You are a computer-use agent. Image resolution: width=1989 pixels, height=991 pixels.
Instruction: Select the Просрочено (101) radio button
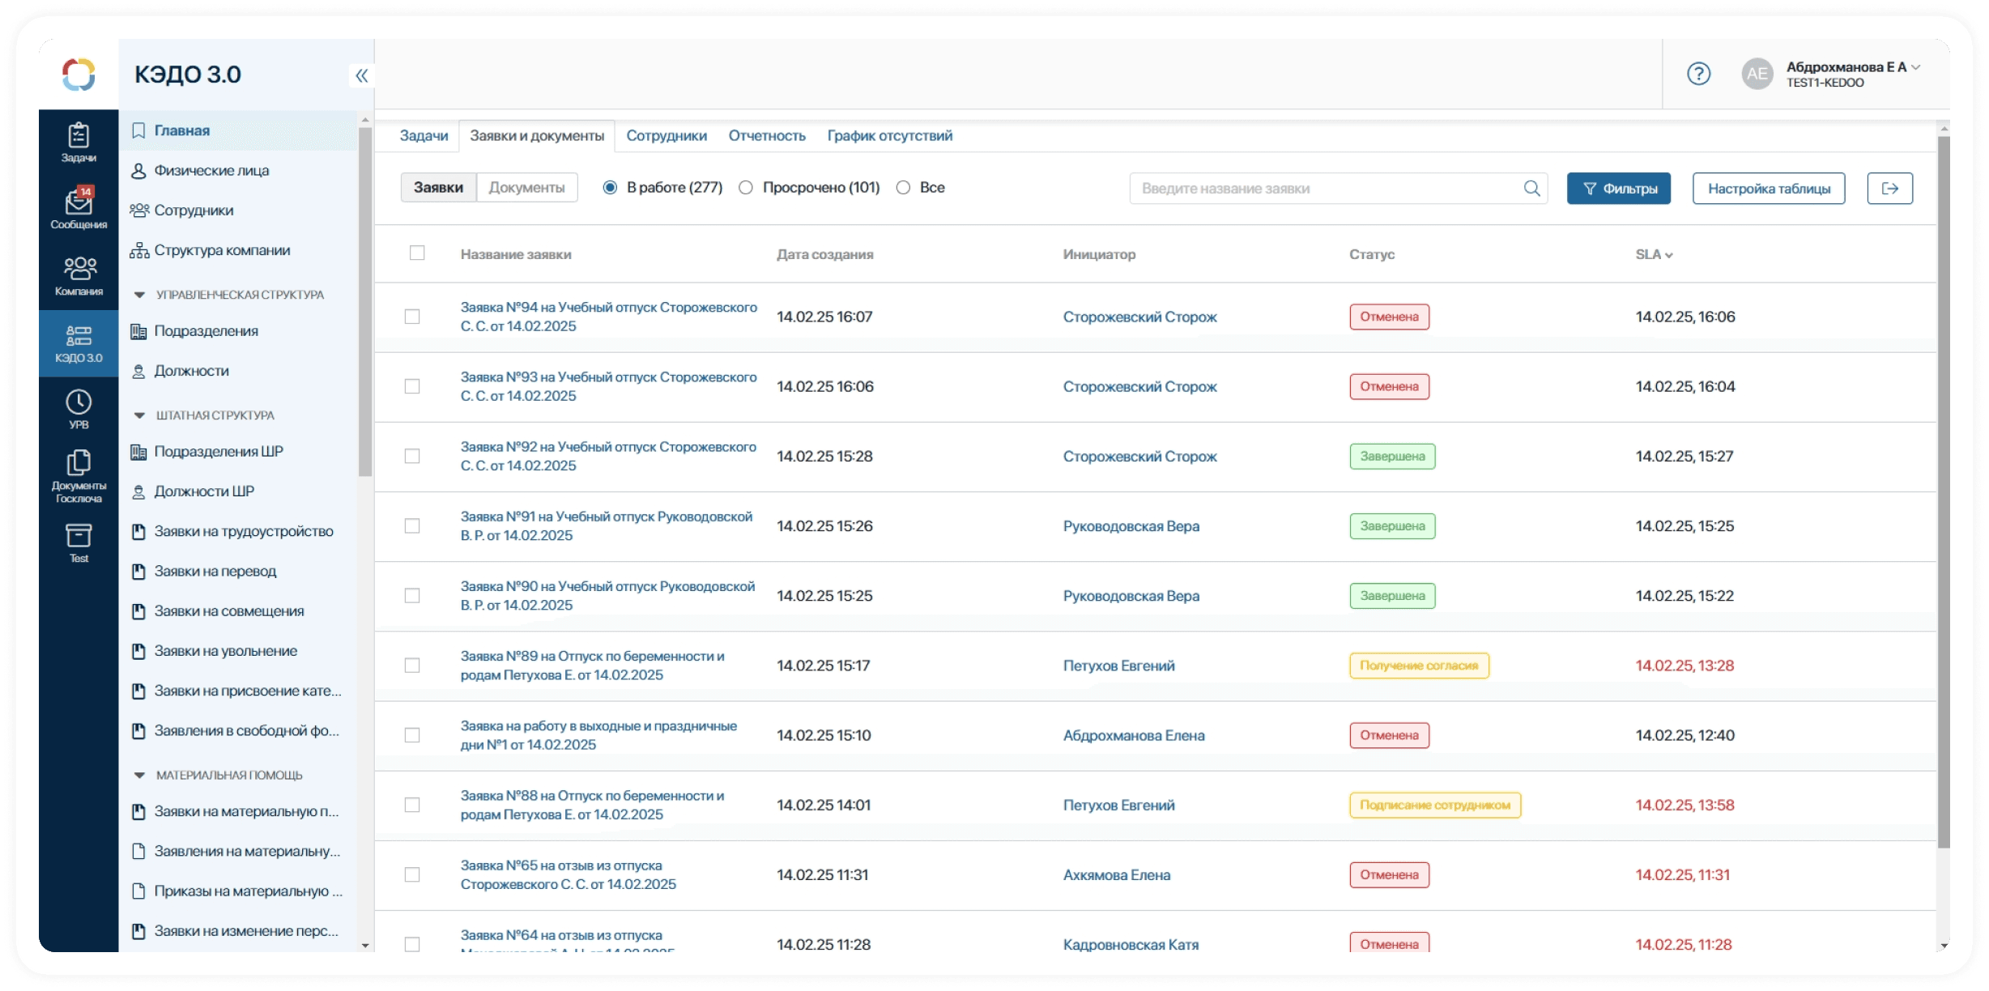[746, 188]
